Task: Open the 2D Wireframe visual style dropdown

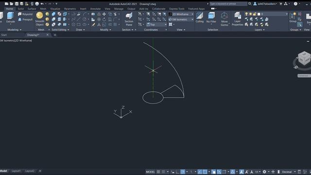Action: (181, 14)
